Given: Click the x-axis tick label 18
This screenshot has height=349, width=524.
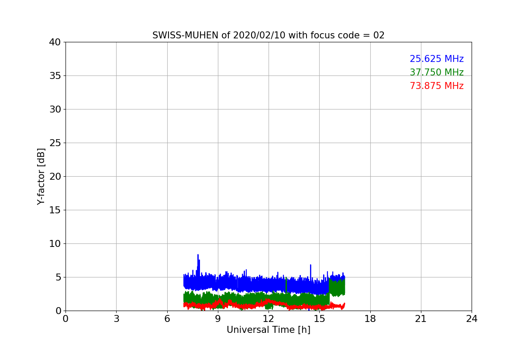Looking at the screenshot, I should click(x=370, y=319).
